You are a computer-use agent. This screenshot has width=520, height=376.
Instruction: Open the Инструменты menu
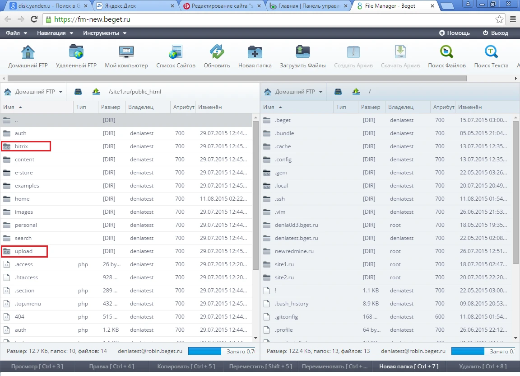pos(105,33)
